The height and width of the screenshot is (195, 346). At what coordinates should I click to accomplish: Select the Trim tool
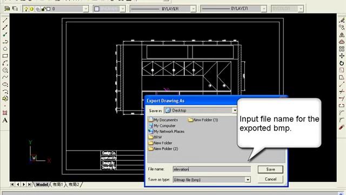(342, 92)
